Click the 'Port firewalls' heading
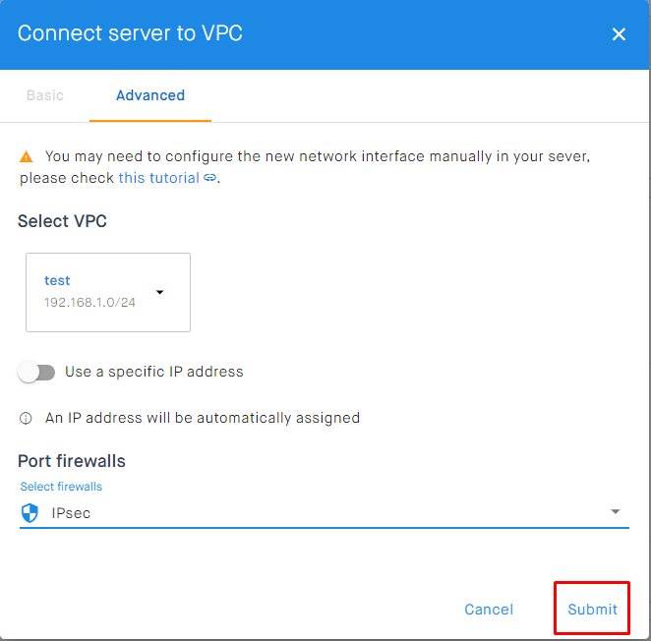Screen dimensions: 651x641 [72, 461]
